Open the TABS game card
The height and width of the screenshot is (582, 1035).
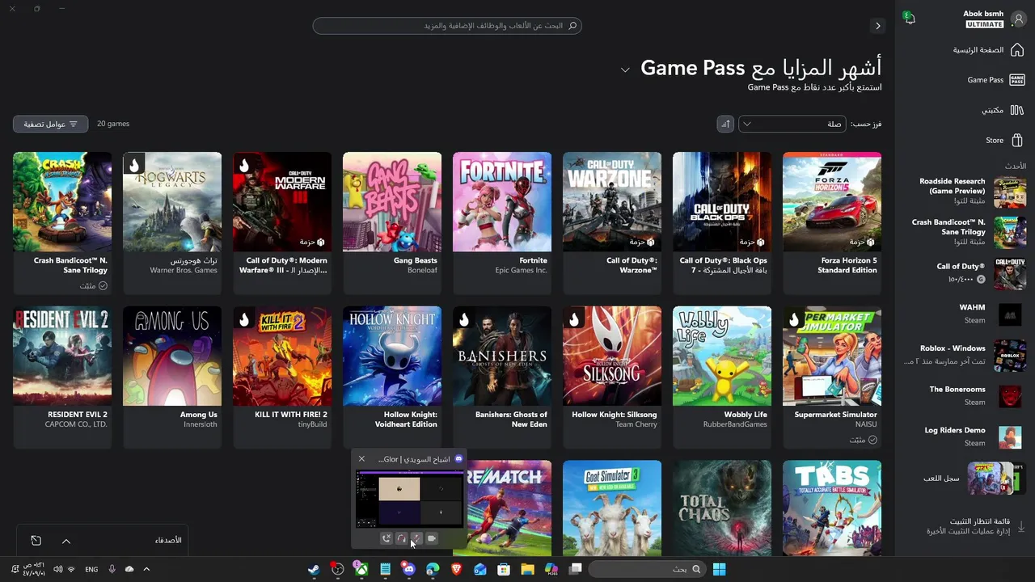832,508
